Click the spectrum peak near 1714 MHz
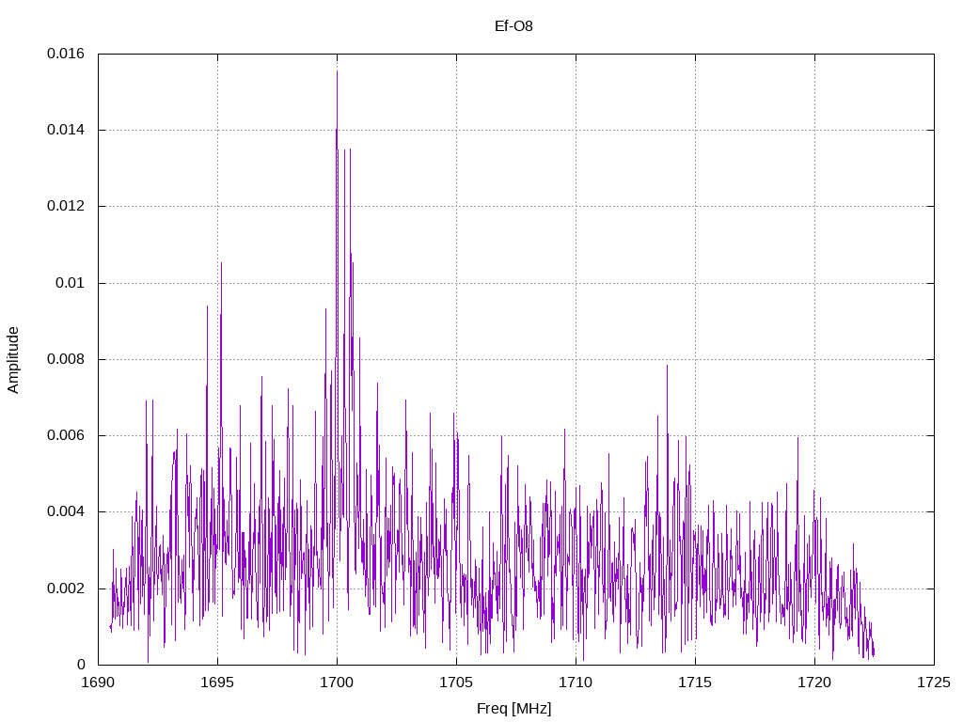Viewport: 963px width, 722px height. pyautogui.click(x=667, y=366)
